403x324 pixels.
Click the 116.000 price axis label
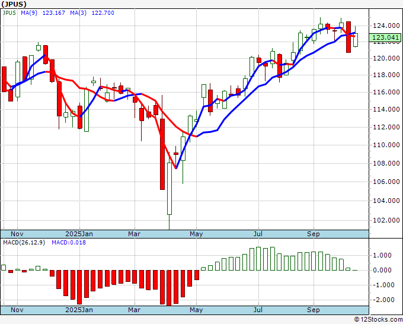click(x=386, y=92)
